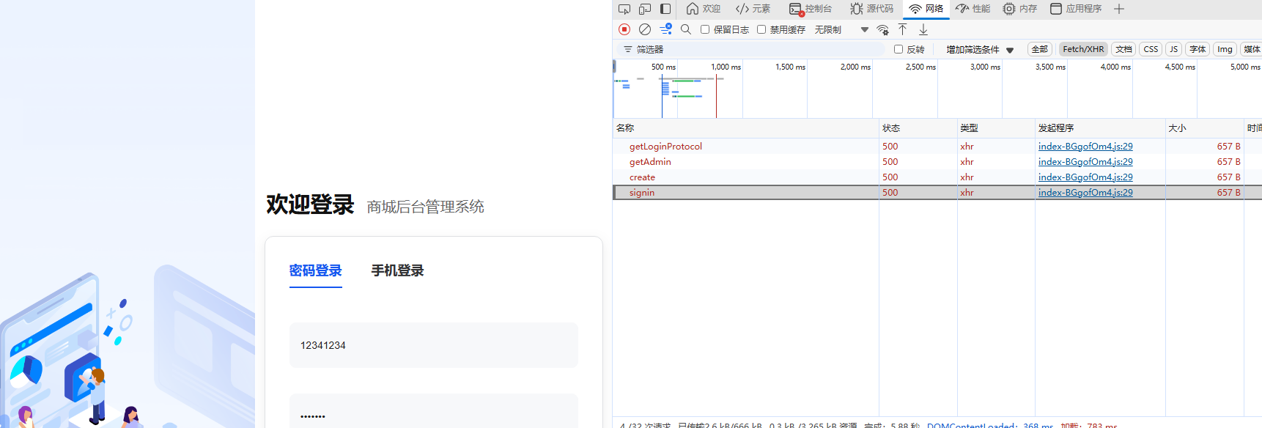Image resolution: width=1262 pixels, height=428 pixels.
Task: Check the 反转 filter checkbox
Action: click(x=898, y=49)
